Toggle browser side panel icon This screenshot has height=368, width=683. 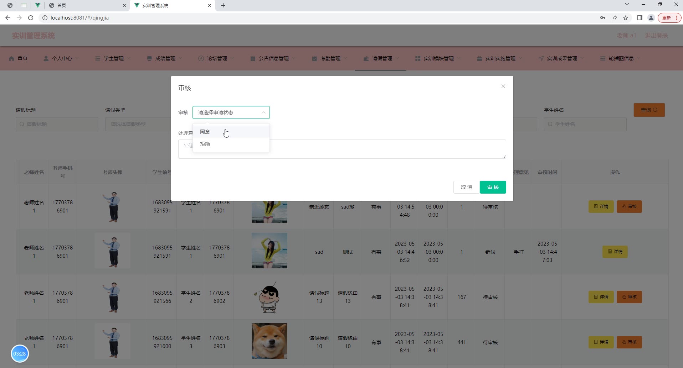(x=640, y=18)
